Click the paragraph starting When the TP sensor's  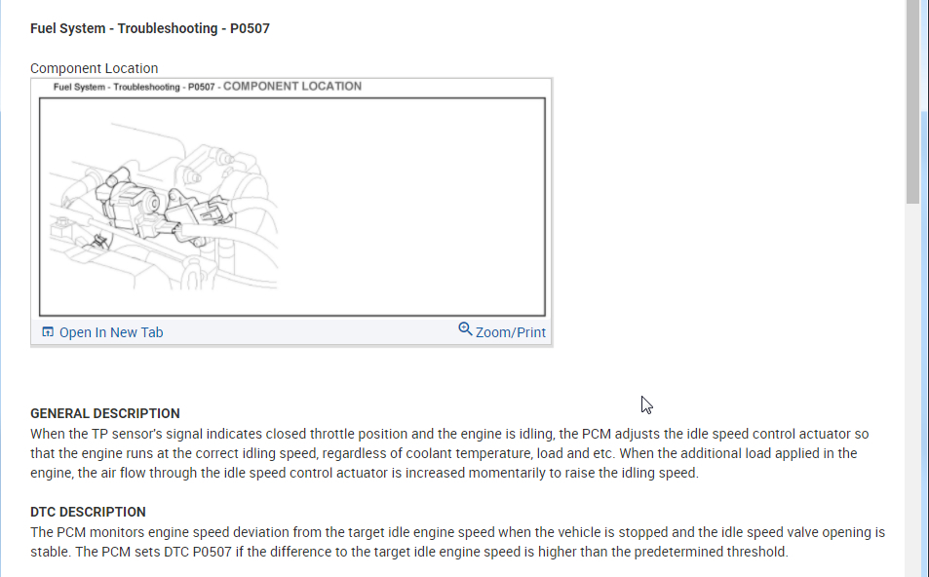point(450,453)
